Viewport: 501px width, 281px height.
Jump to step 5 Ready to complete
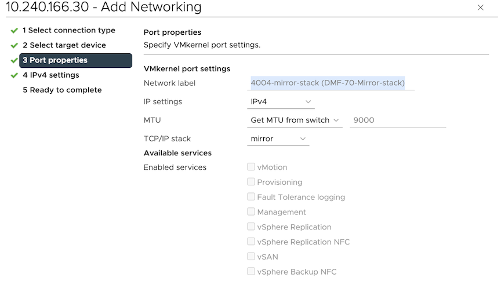tap(62, 90)
